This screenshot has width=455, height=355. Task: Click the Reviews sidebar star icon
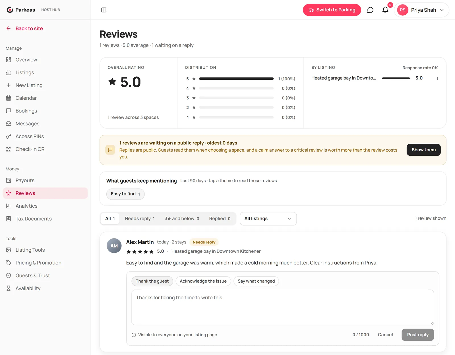coord(9,193)
